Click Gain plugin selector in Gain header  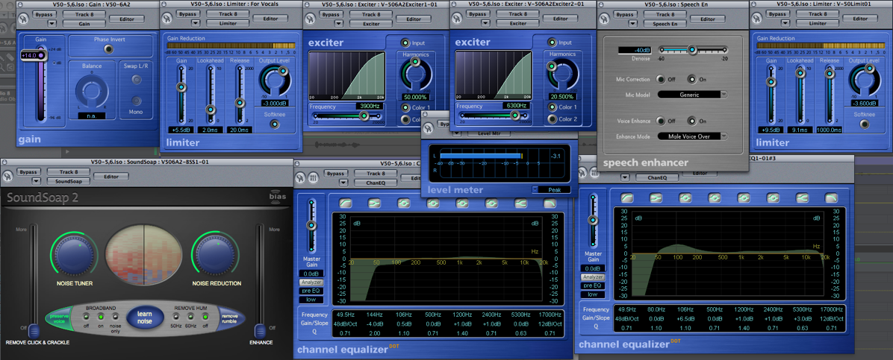click(84, 24)
